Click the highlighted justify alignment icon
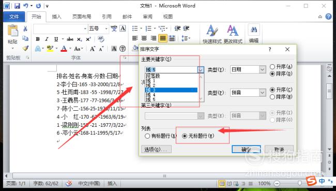 [163, 38]
